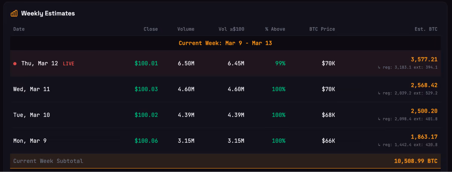
Task: Click the reg: 1,442.4 ext: 420.8 breakdown
Action: click(408, 145)
